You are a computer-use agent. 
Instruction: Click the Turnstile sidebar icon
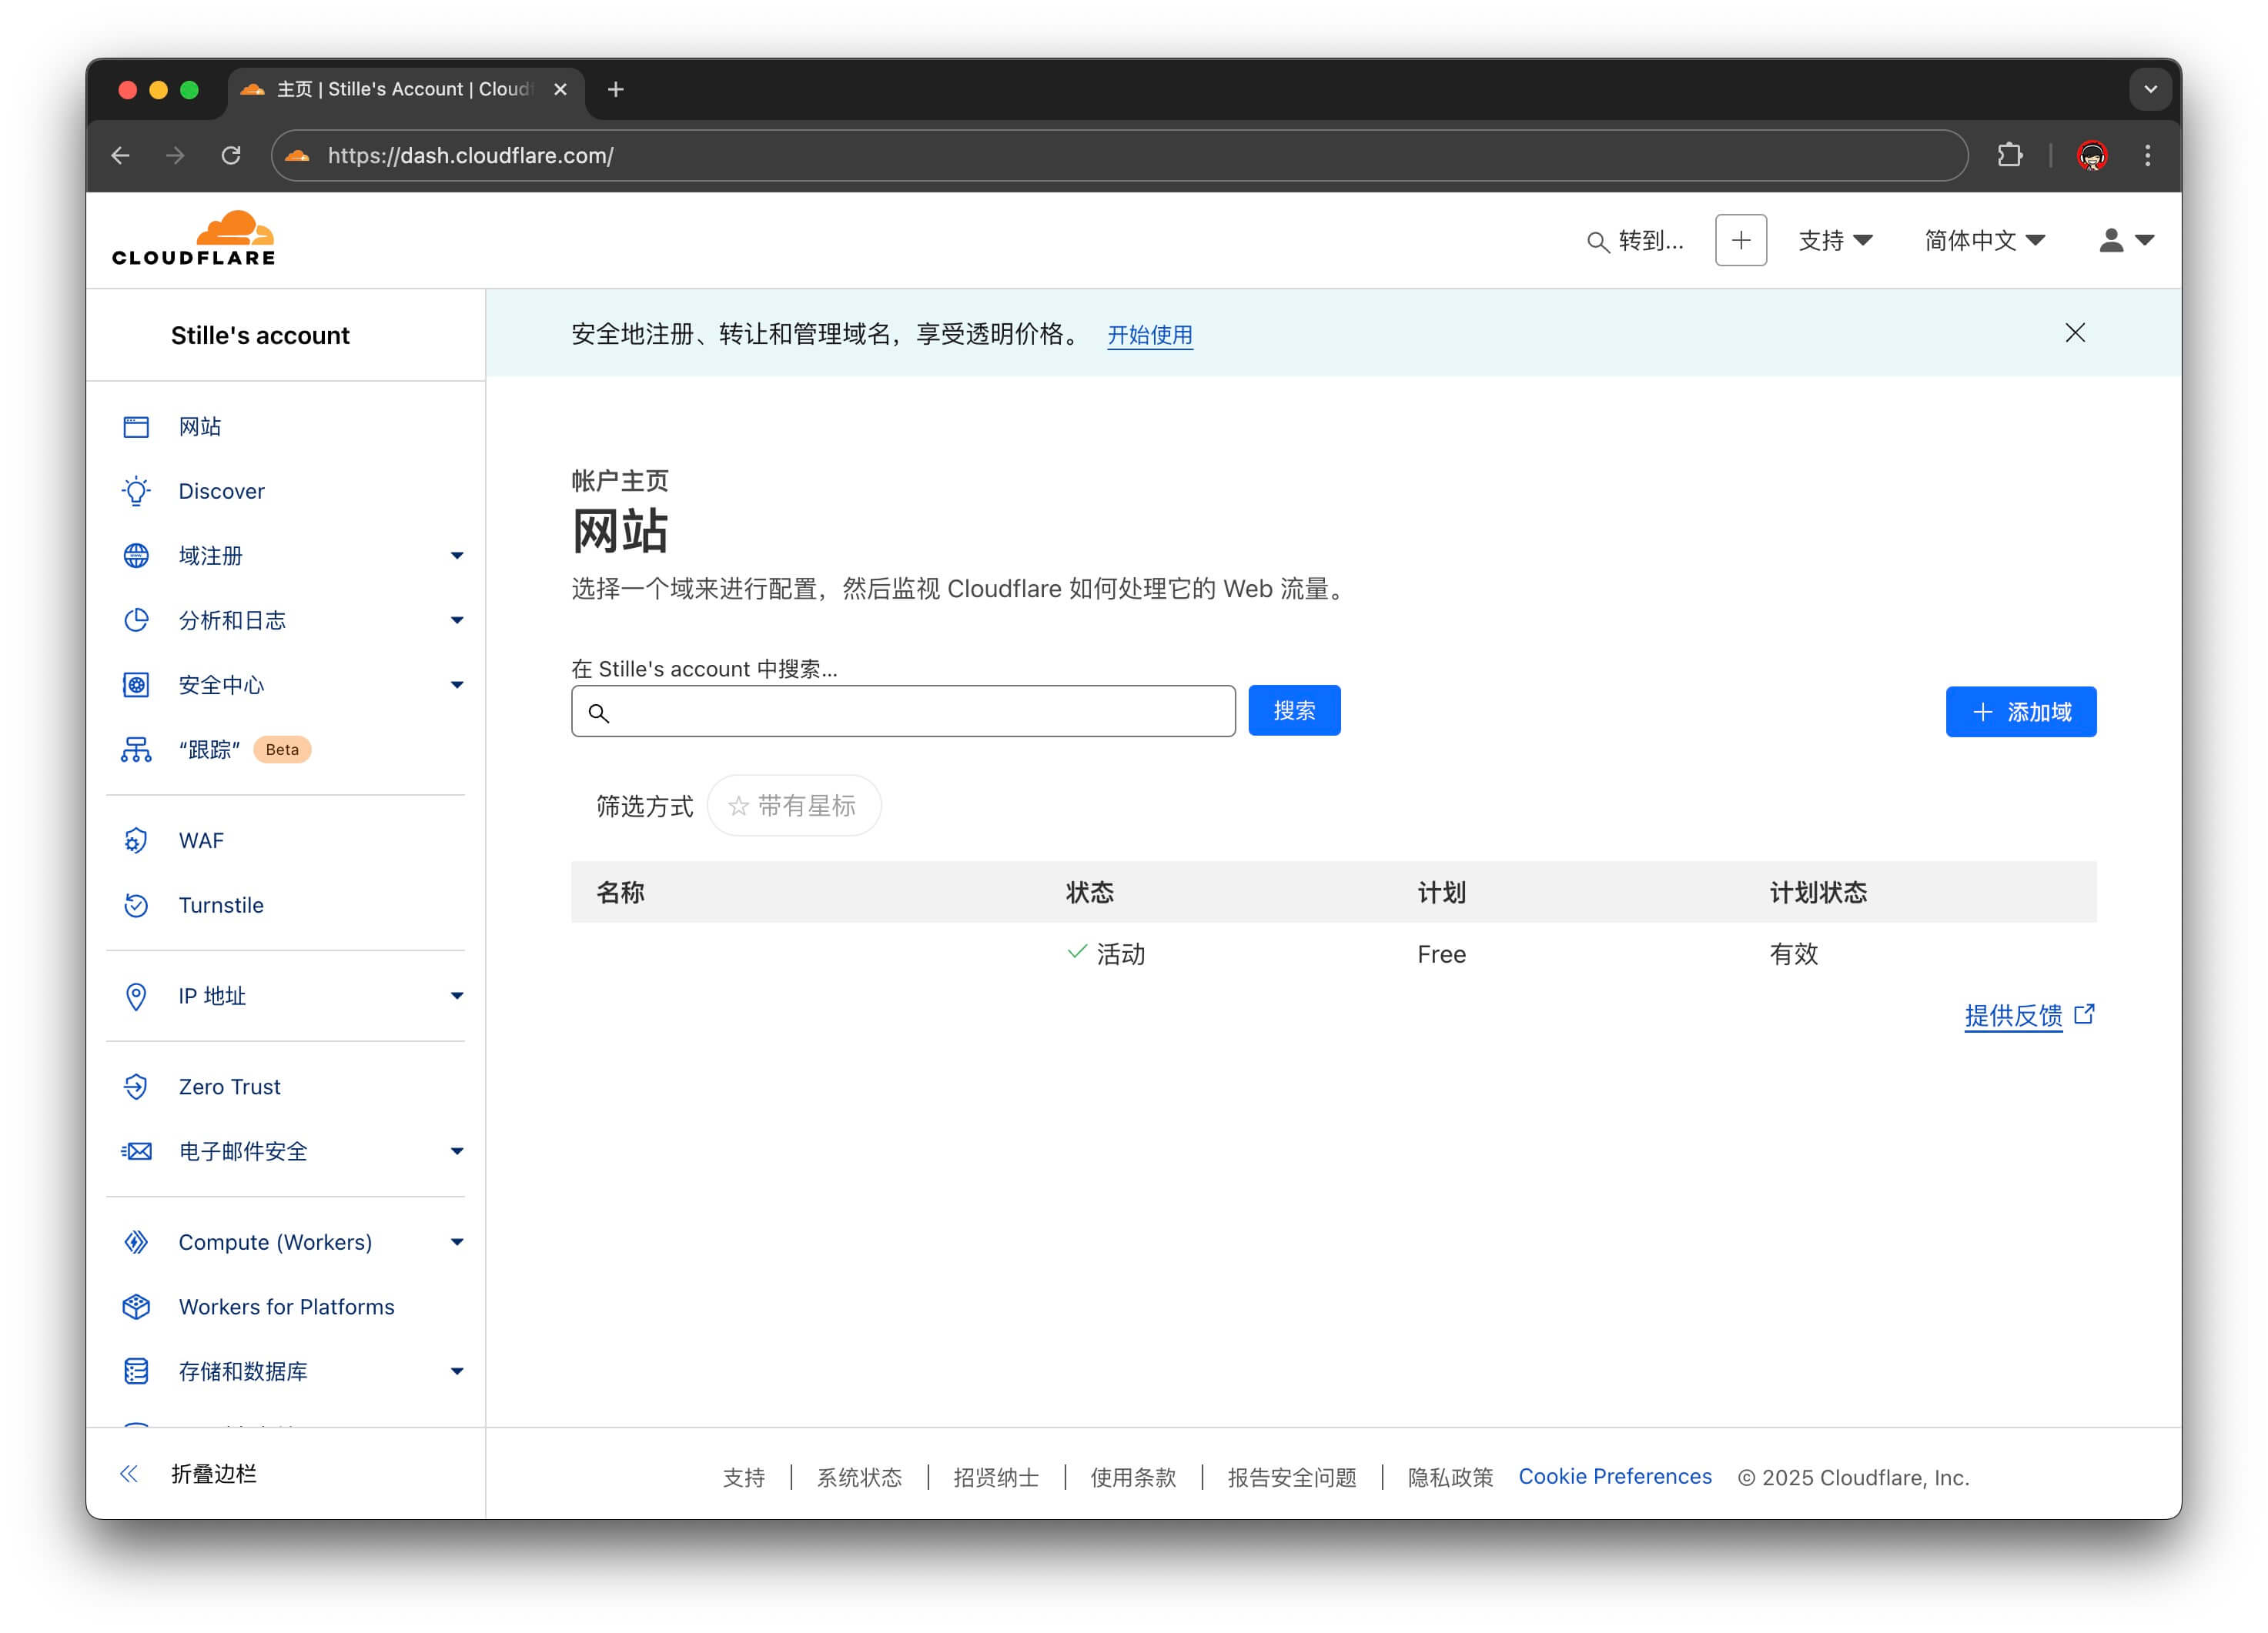tap(136, 906)
